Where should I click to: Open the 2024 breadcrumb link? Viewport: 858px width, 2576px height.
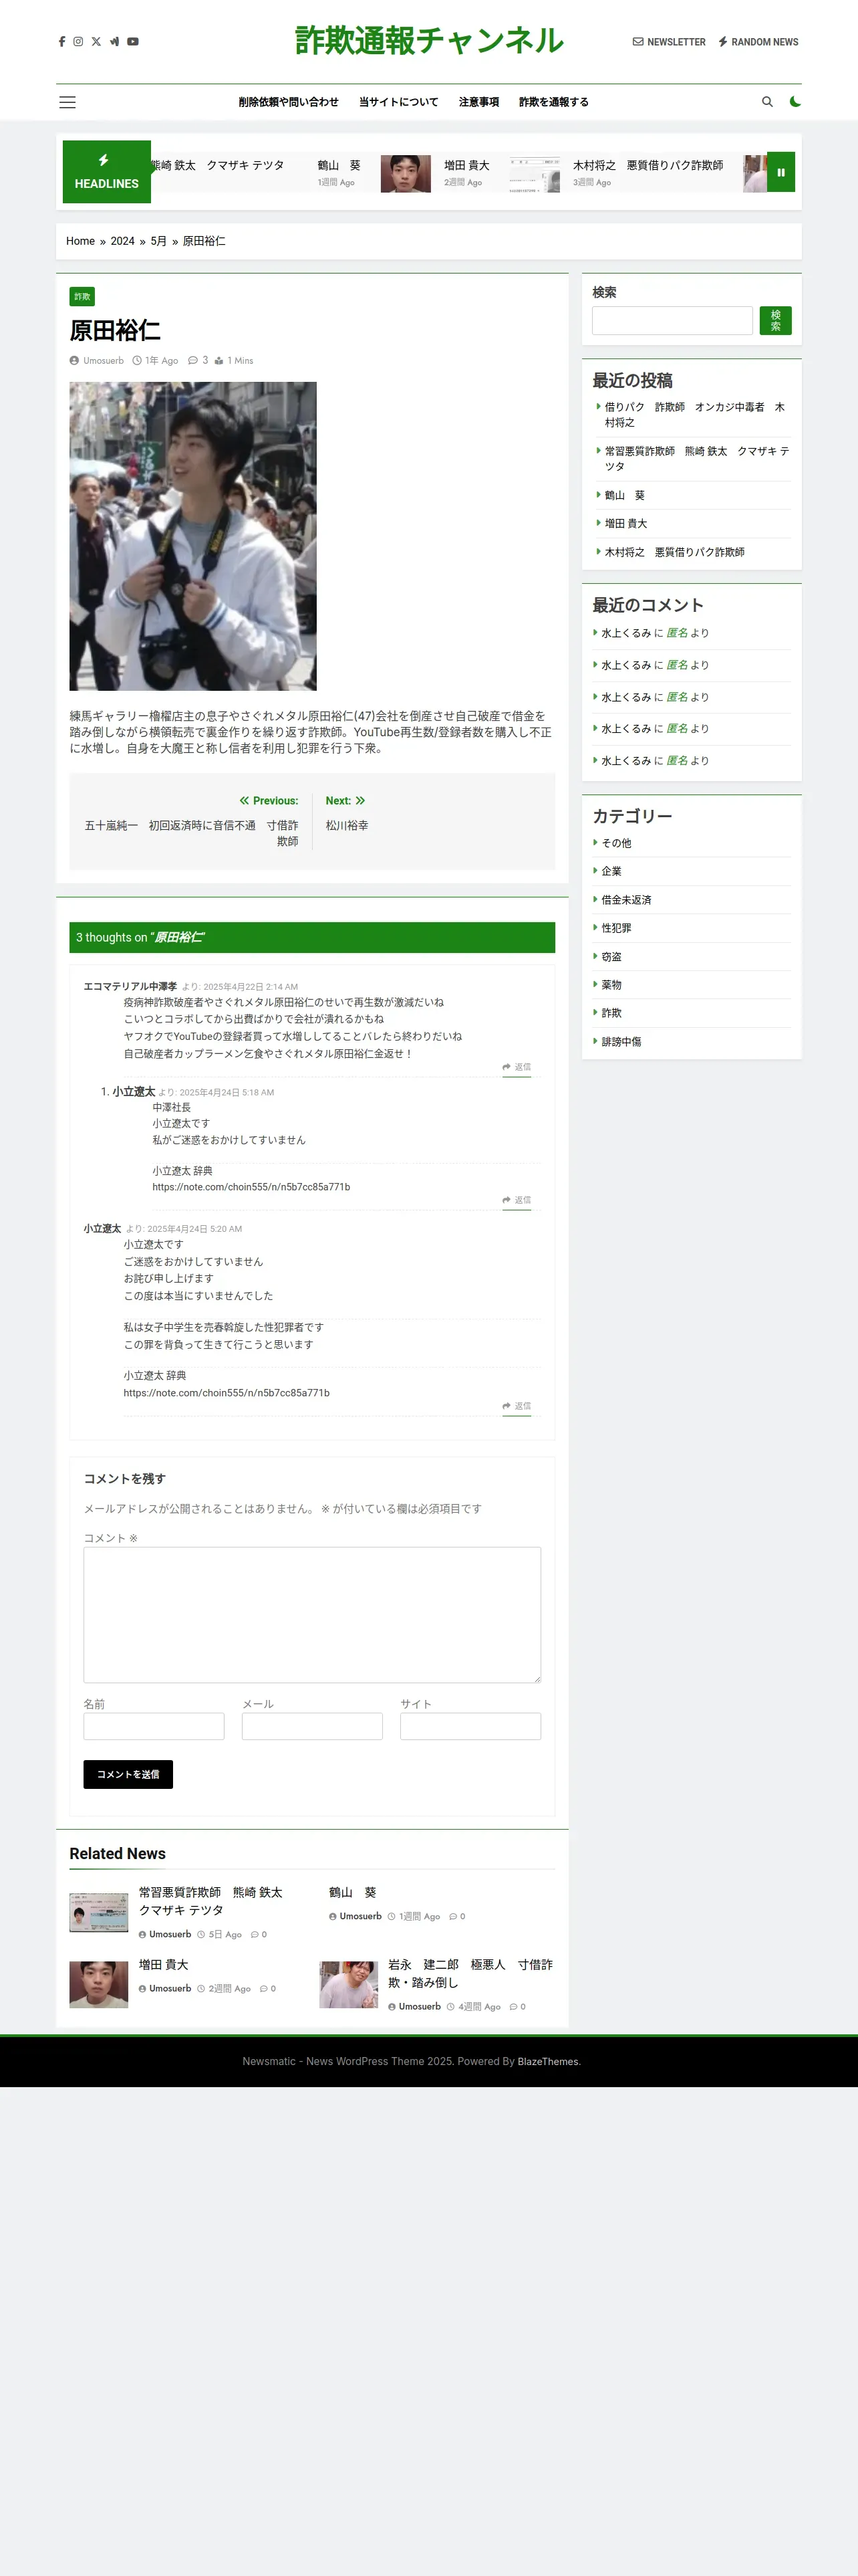click(x=122, y=241)
